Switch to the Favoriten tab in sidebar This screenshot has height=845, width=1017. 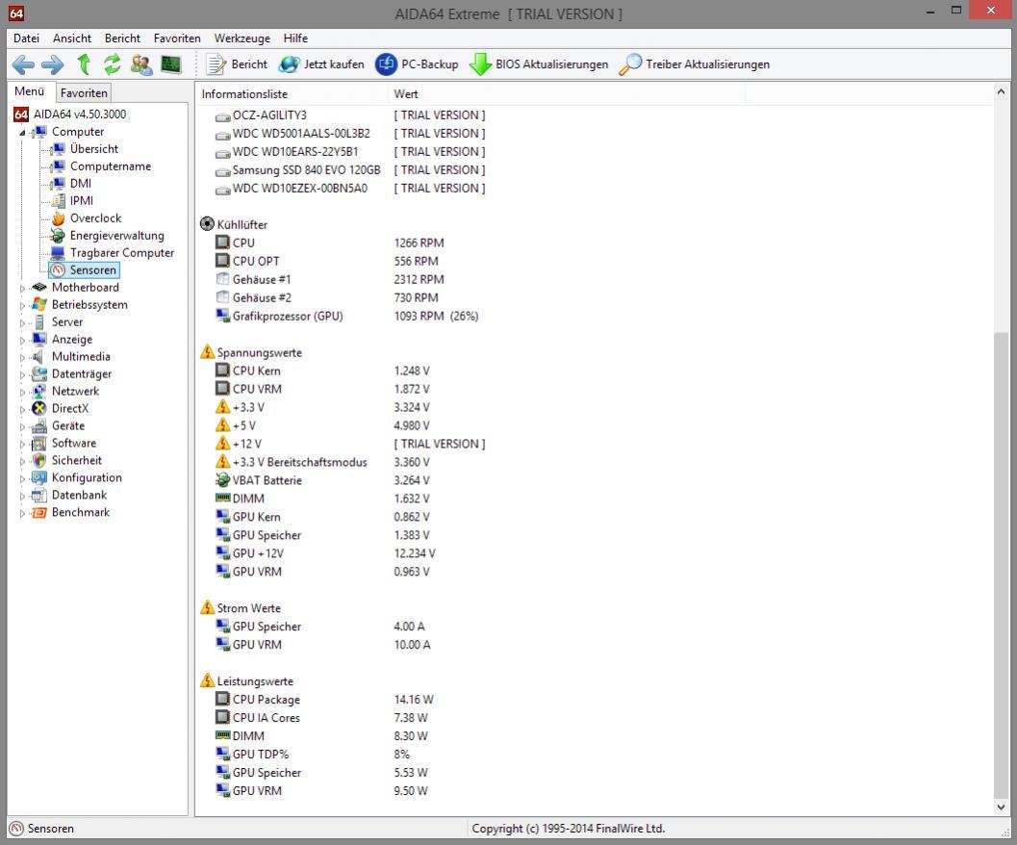84,92
